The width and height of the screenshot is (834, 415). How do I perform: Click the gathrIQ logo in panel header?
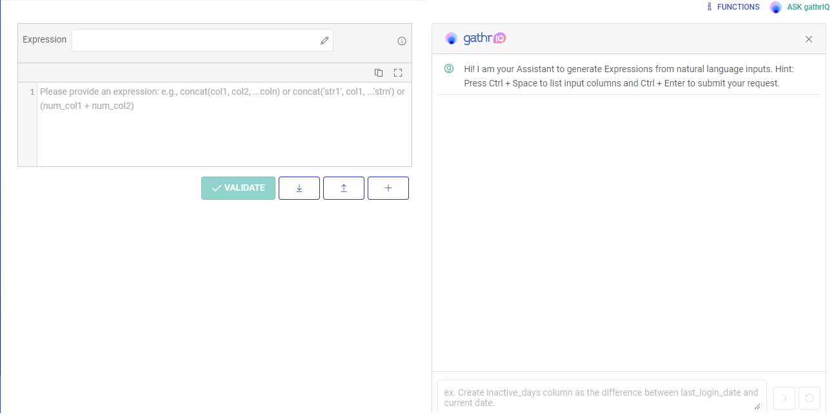(x=475, y=39)
